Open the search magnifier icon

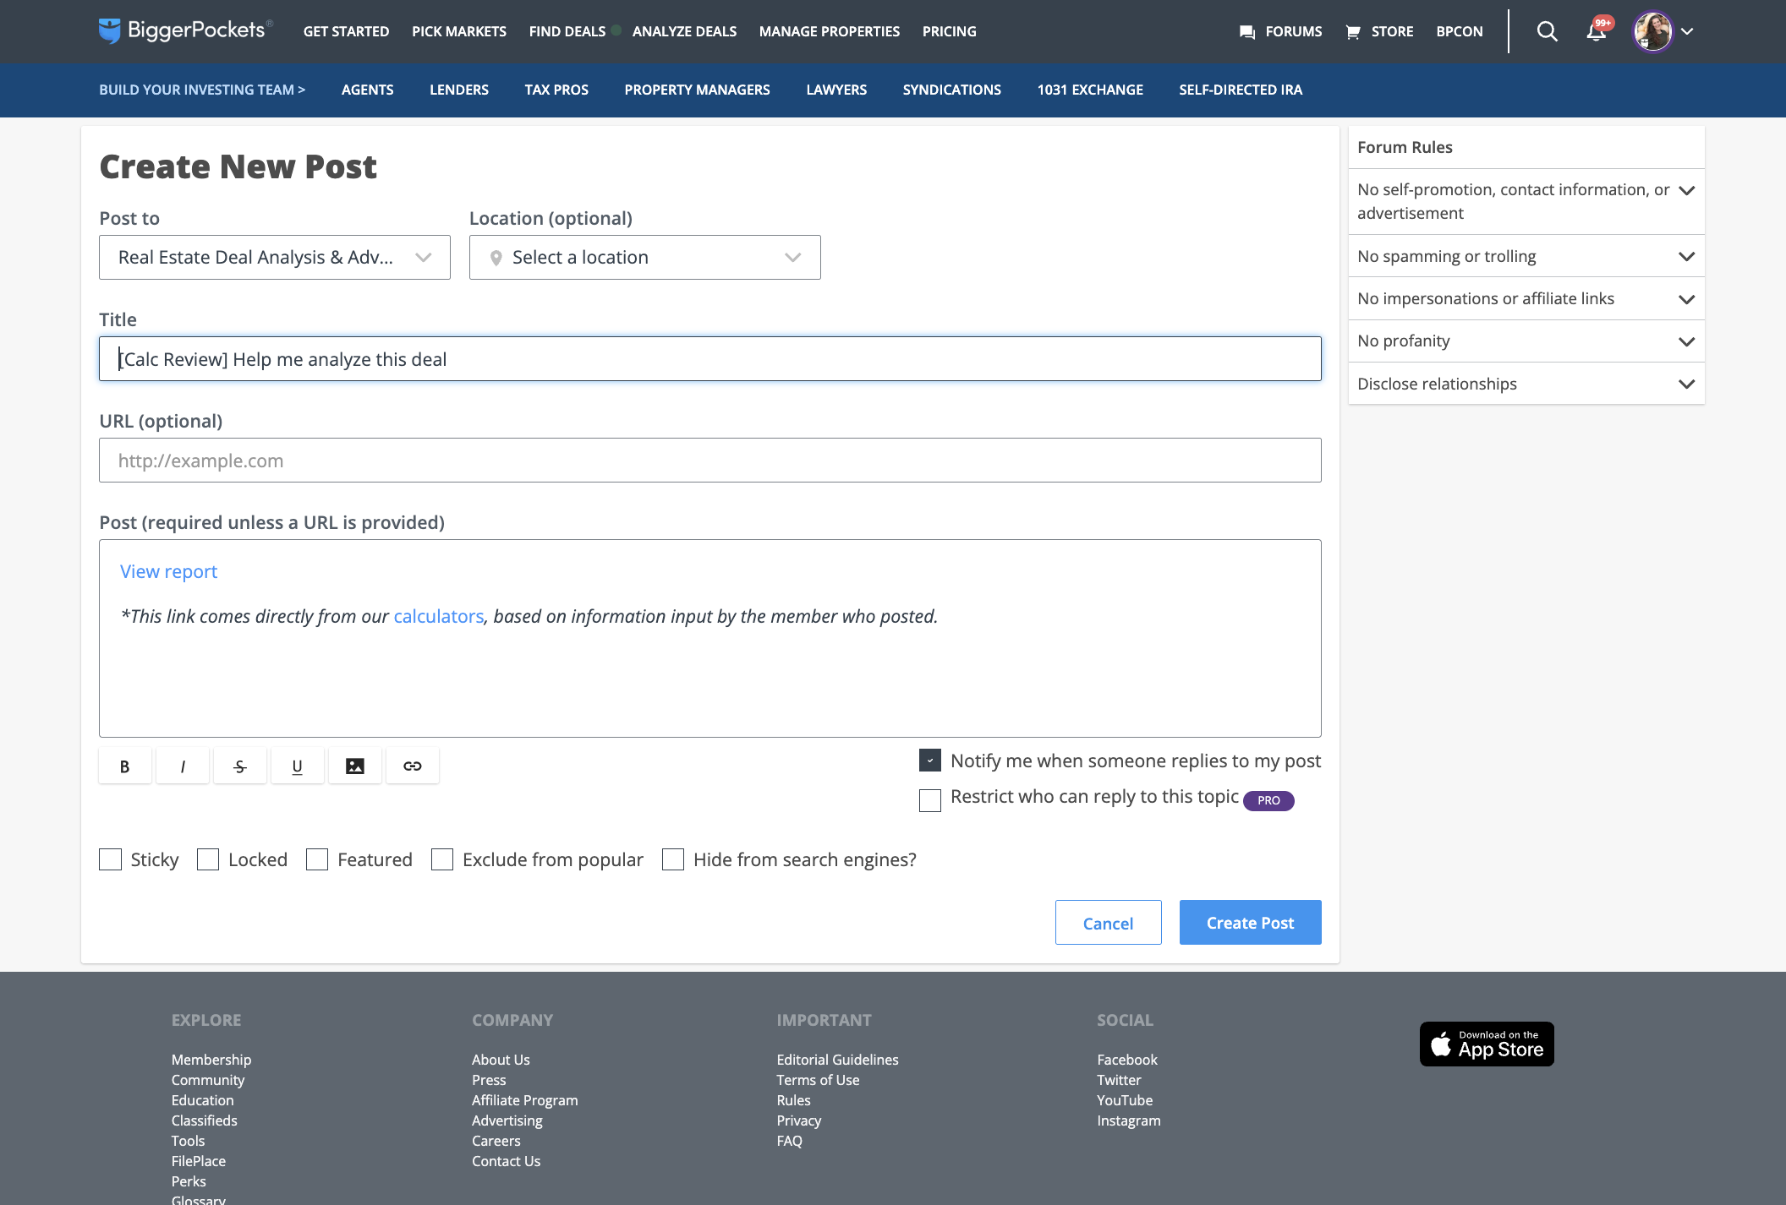pos(1547,31)
